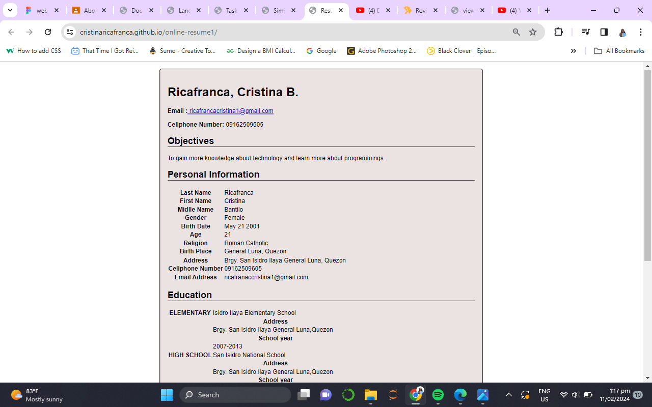The width and height of the screenshot is (652, 407).
Task: Open the Wi-Fi network icon
Action: [563, 395]
